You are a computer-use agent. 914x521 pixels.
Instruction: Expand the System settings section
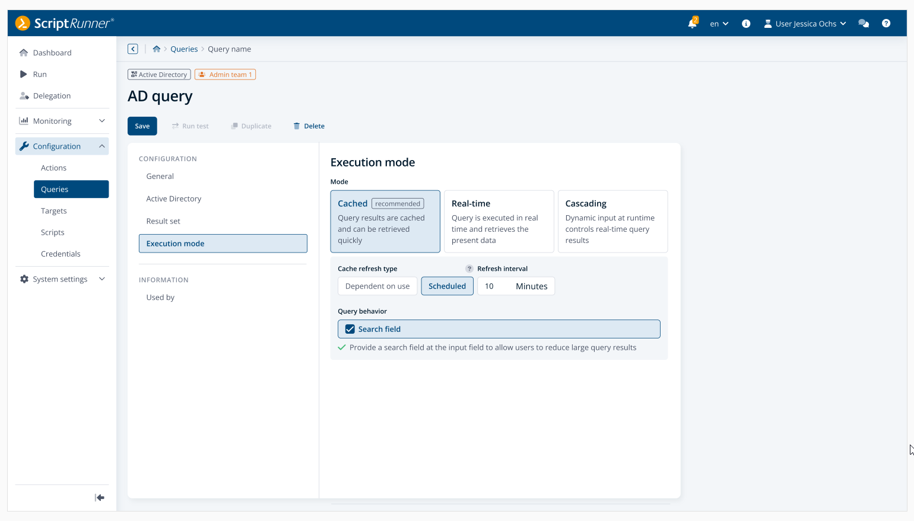click(62, 279)
